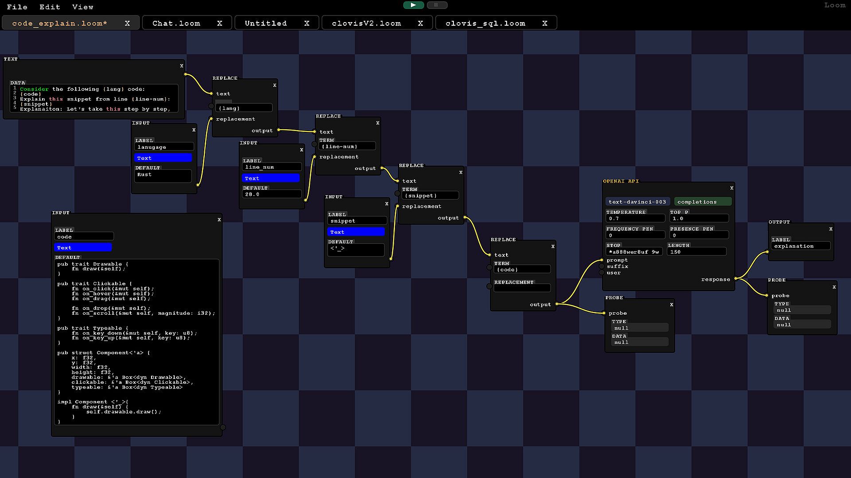
Task: Switch to the clovisV2.loom tab
Action: (x=366, y=23)
